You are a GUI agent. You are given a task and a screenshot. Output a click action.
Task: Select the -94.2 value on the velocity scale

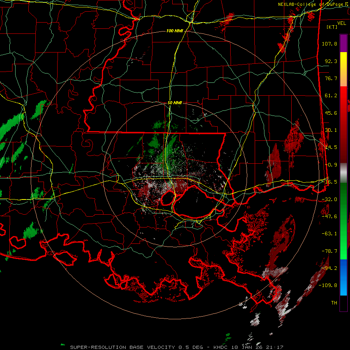click(329, 268)
